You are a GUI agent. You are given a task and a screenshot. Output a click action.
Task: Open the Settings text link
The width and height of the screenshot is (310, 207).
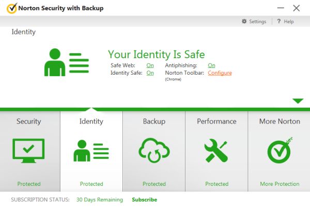(x=258, y=21)
